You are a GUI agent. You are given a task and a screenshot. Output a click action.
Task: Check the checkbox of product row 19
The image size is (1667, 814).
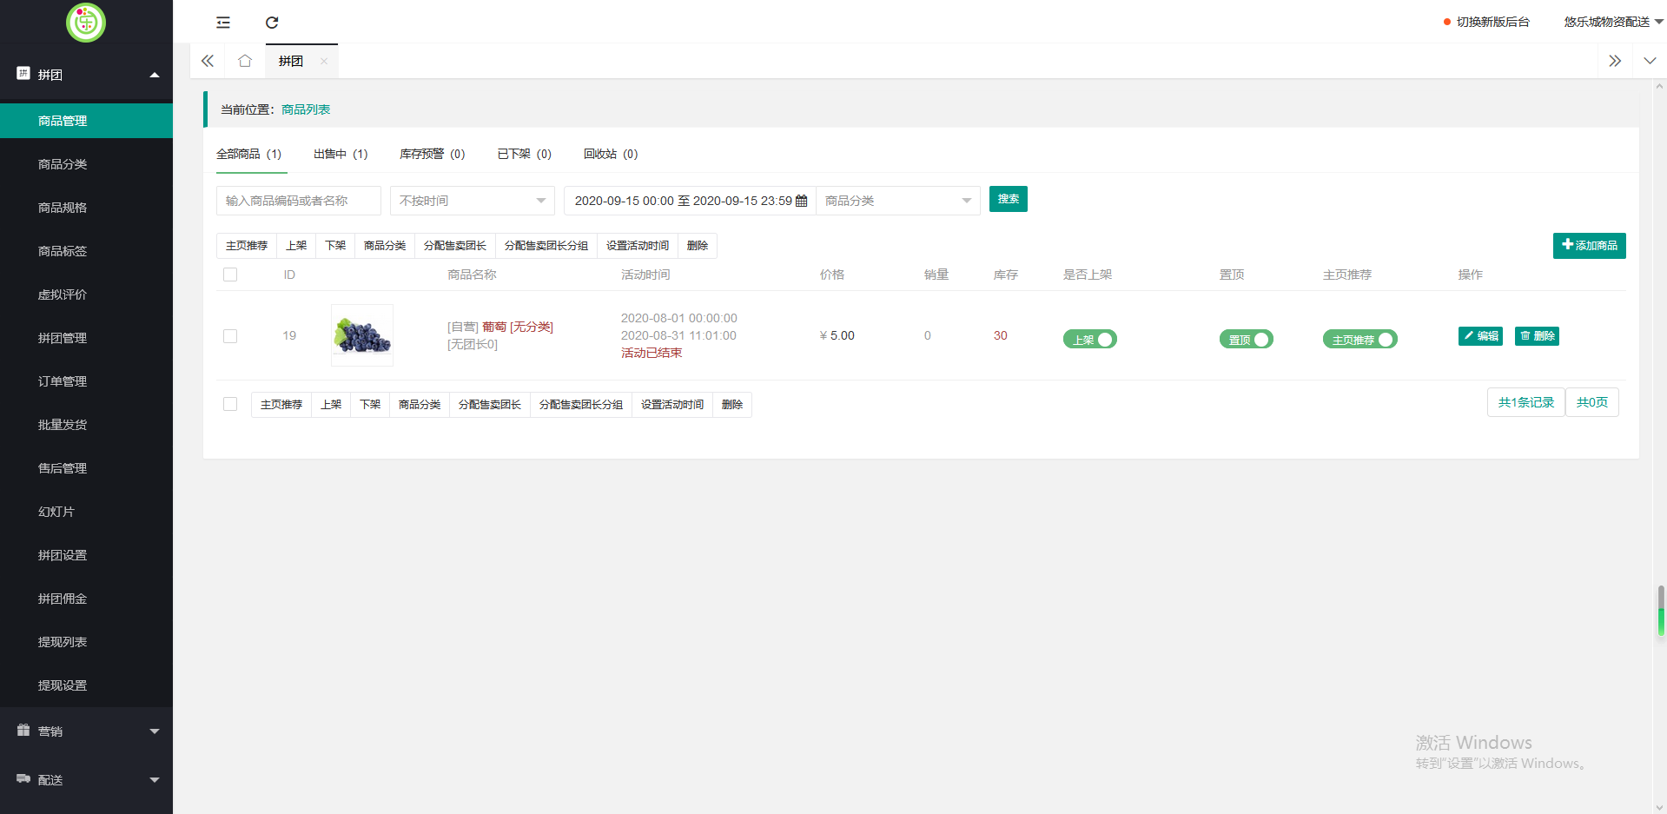[x=230, y=336]
